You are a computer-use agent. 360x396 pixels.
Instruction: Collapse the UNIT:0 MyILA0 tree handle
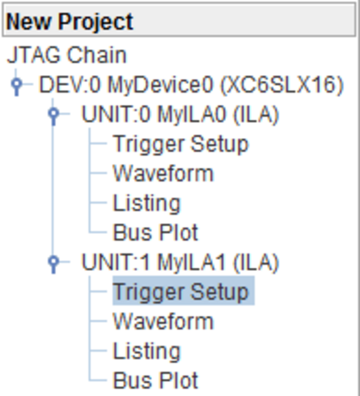coord(53,114)
